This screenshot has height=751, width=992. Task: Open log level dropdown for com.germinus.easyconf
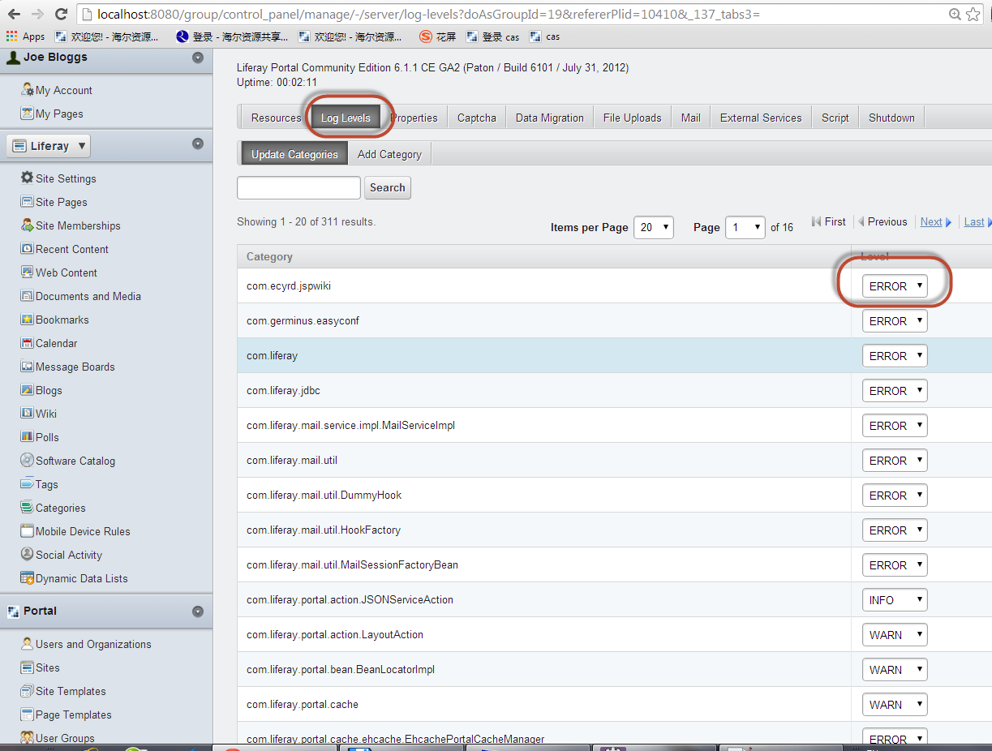(x=895, y=321)
